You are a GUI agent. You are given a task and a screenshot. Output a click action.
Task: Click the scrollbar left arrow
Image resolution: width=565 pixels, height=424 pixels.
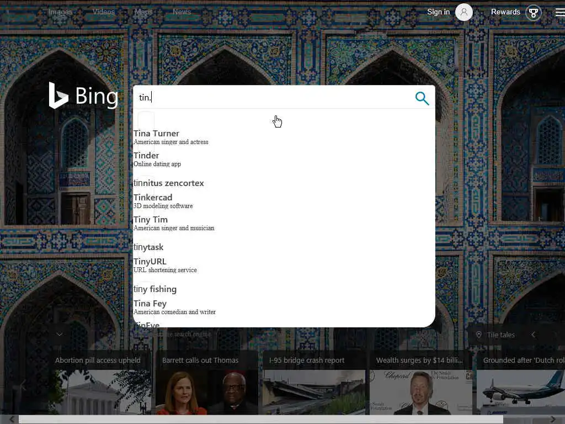coord(12,420)
